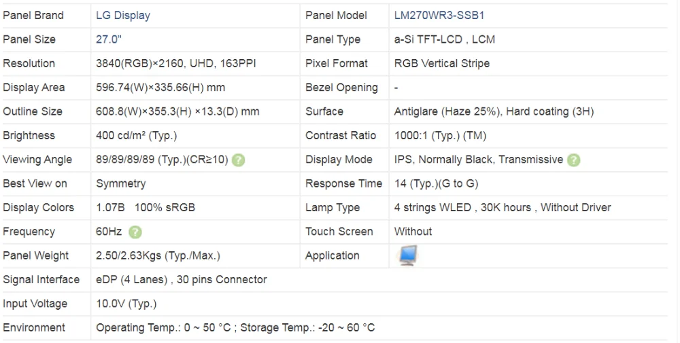Click the 400 cd/m² brightness value
Viewport: 680px width, 343px height.
click(136, 135)
